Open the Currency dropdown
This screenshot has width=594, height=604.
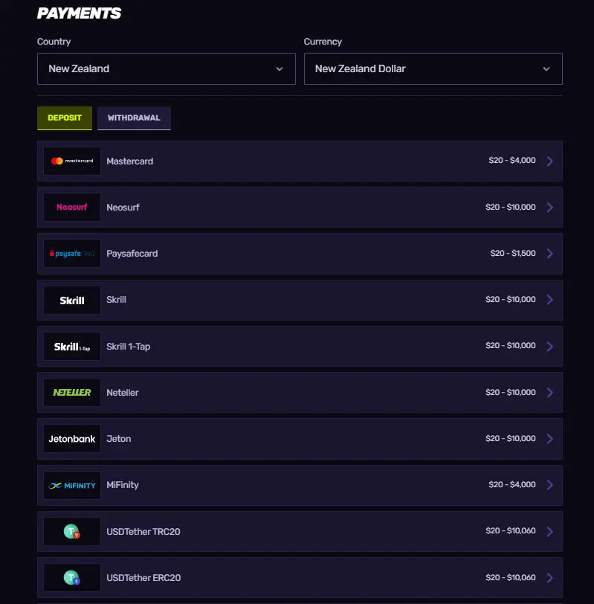click(x=433, y=68)
